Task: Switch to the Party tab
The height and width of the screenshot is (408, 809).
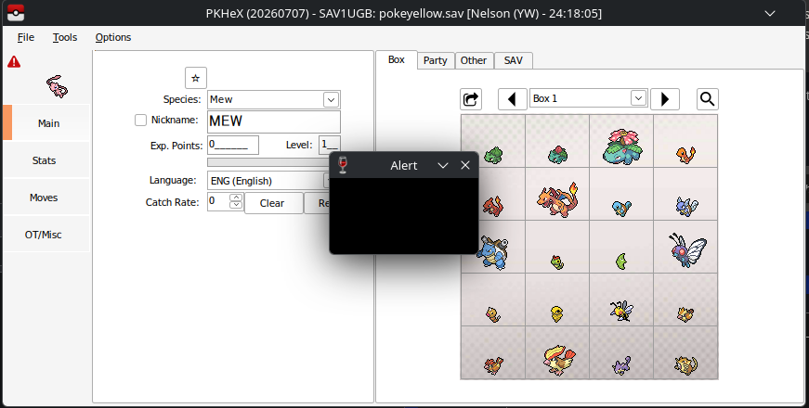Action: click(x=436, y=60)
